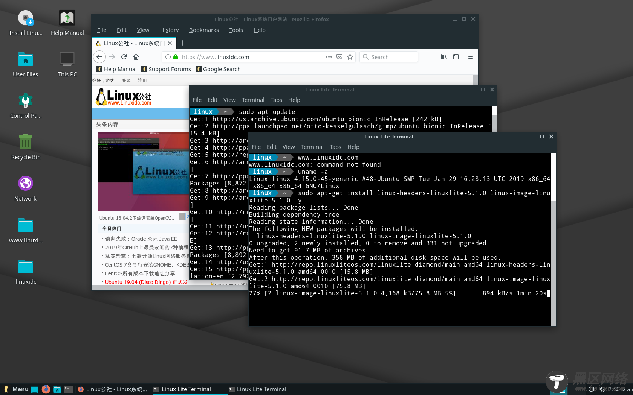Open page actions three-dot menu
The height and width of the screenshot is (395, 633).
pyautogui.click(x=329, y=57)
